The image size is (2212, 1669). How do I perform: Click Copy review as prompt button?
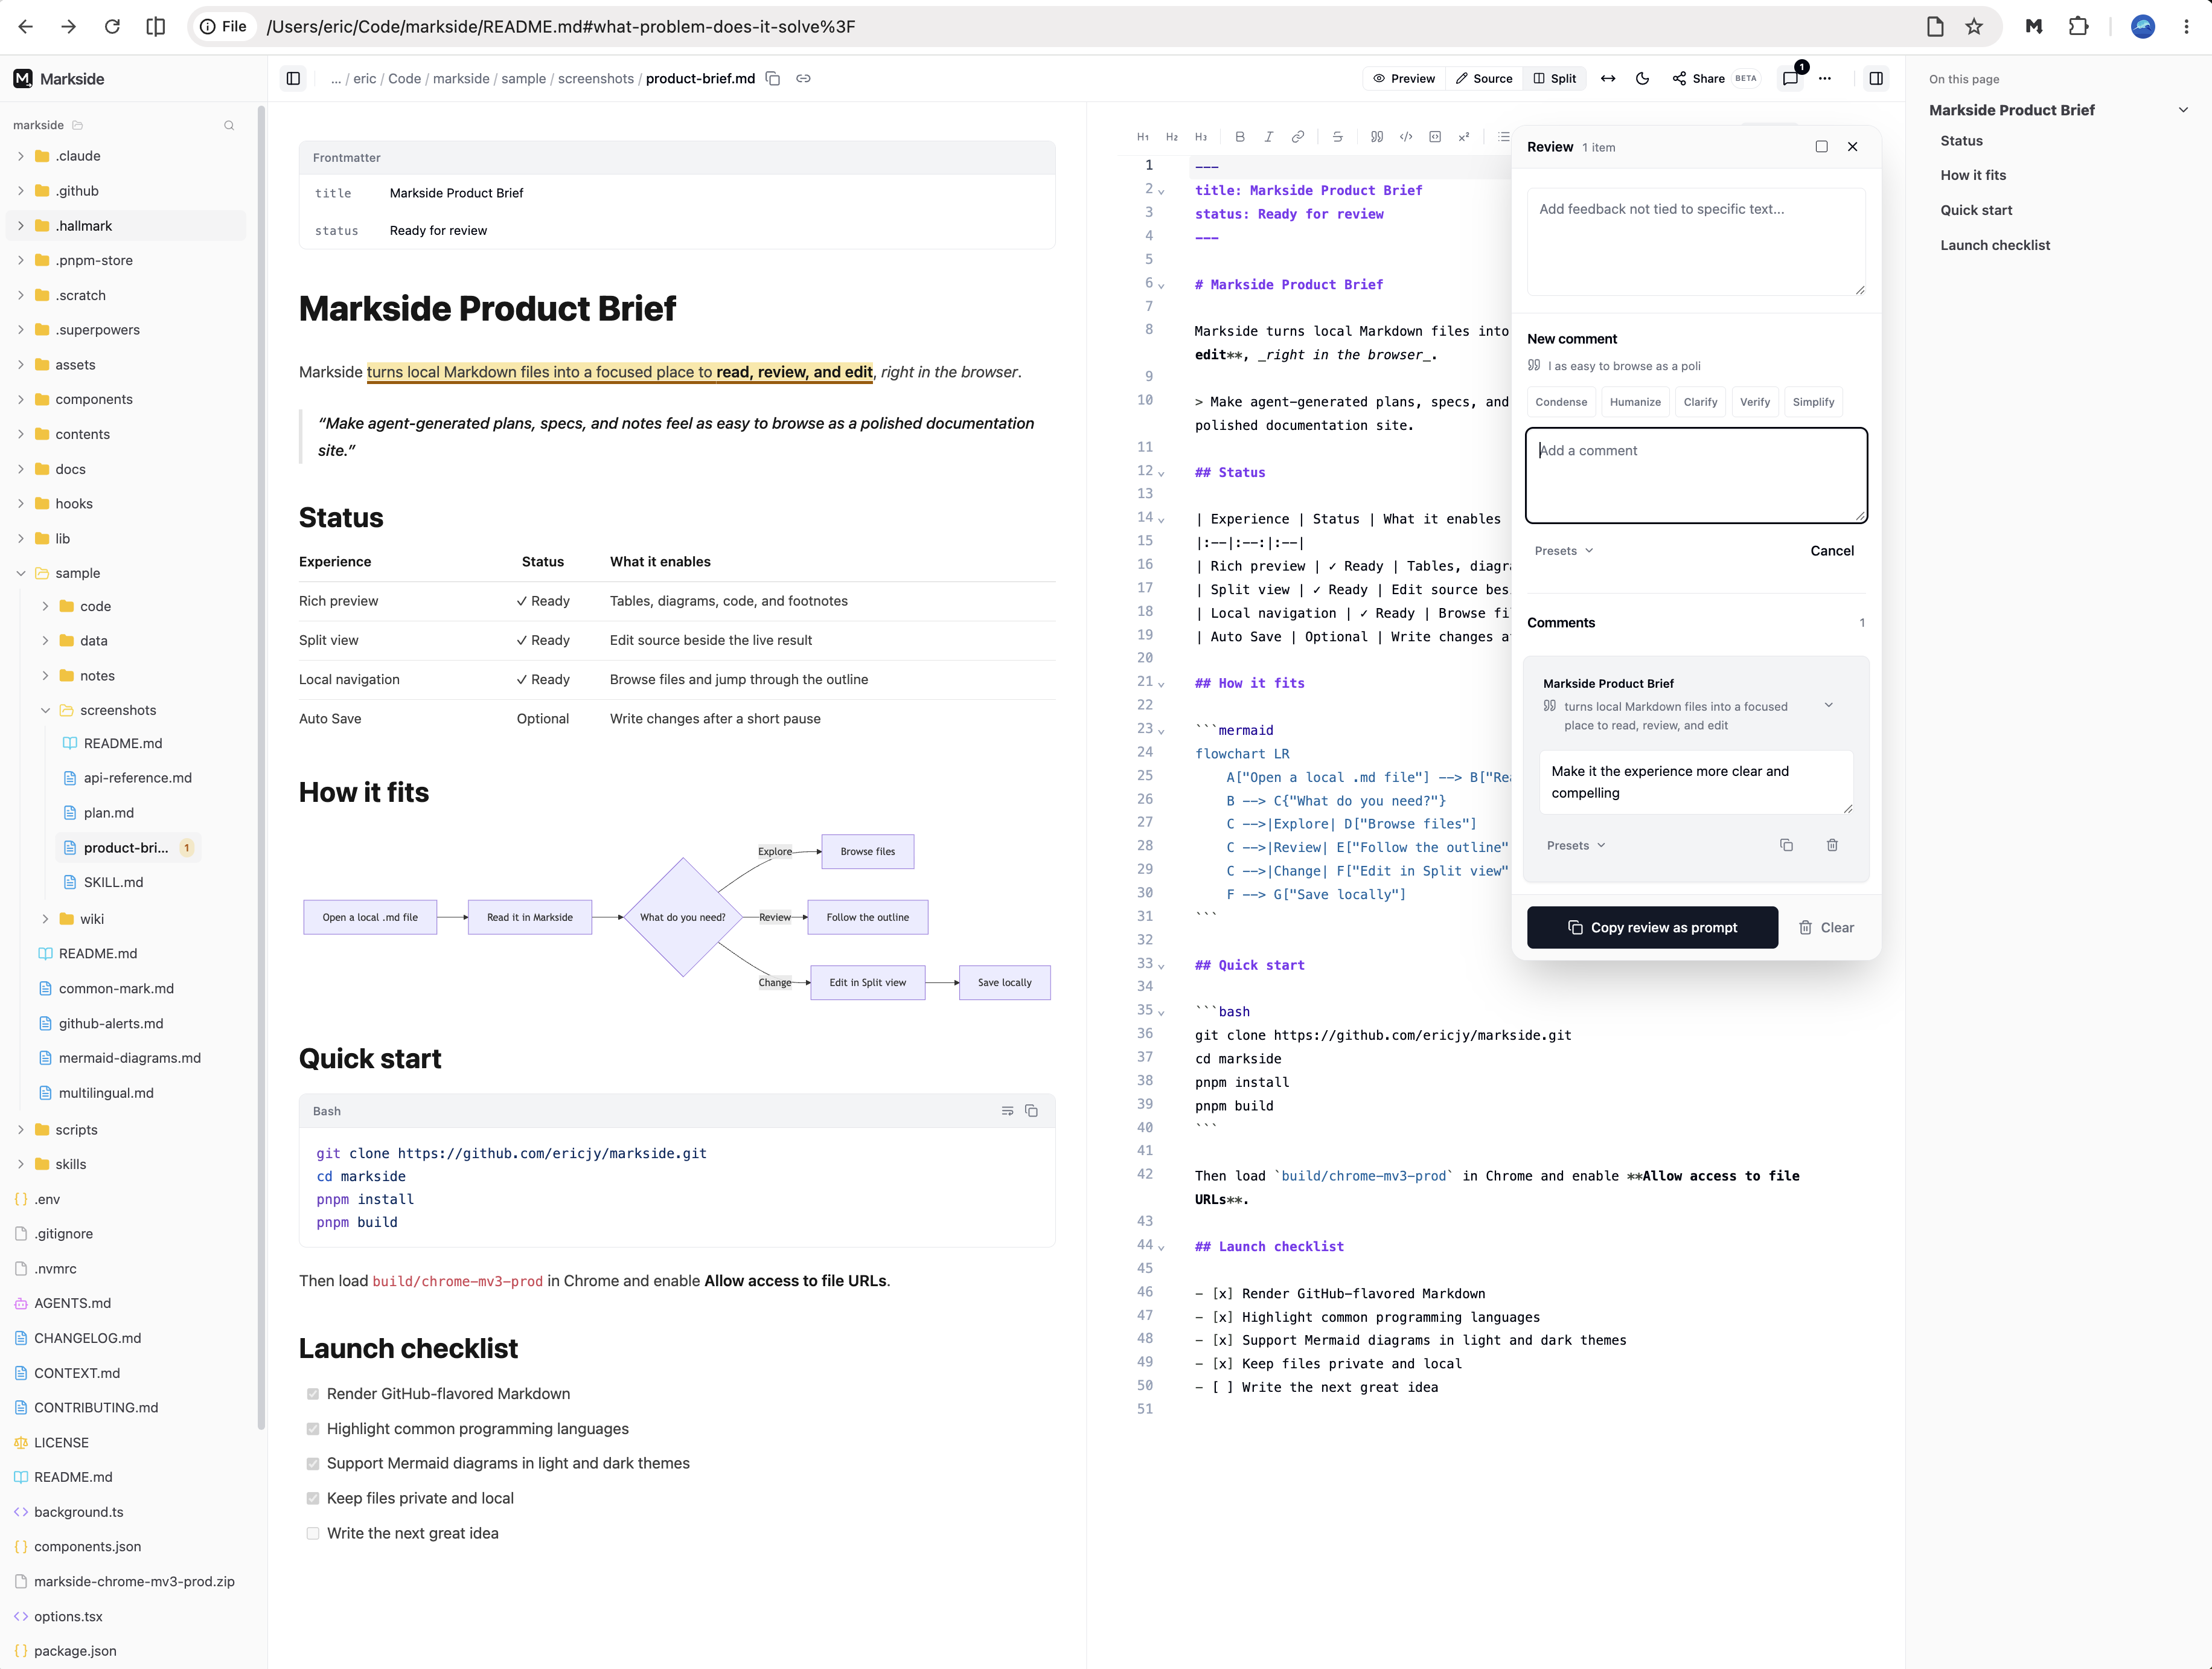click(1652, 928)
